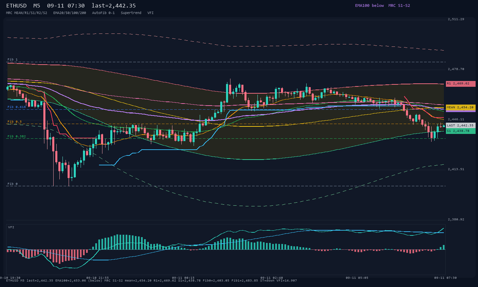Click the MRC S1-S2 status text
478x287 pixels.
[399, 5]
